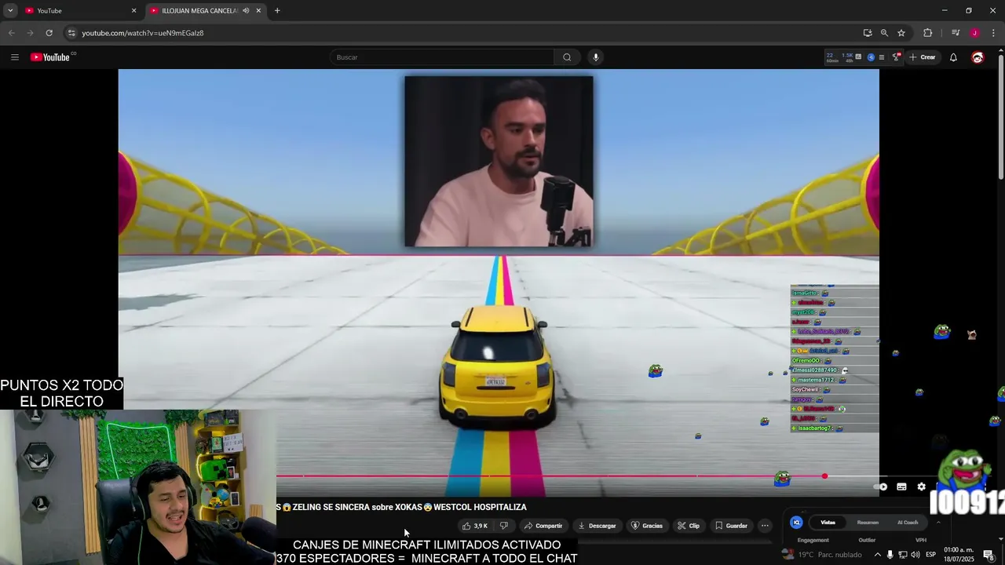Close the ILLOJUAN MEGA CANCELA tab

[x=258, y=11]
